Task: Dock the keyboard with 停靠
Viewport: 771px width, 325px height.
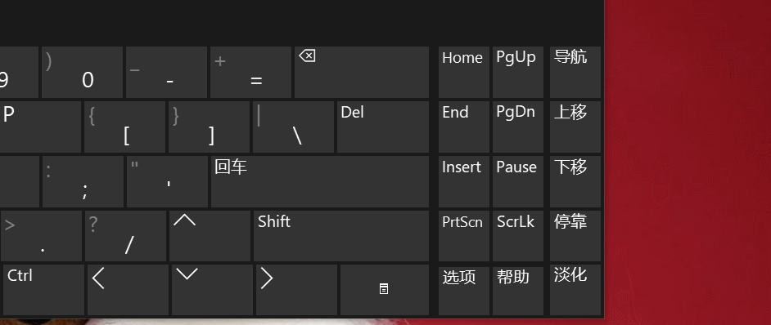Action: (575, 236)
